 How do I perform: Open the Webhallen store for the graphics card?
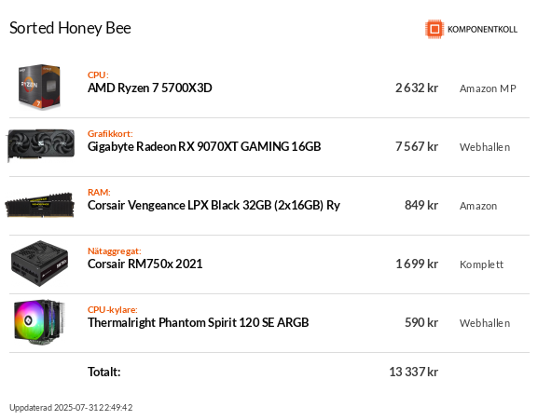coord(485,147)
